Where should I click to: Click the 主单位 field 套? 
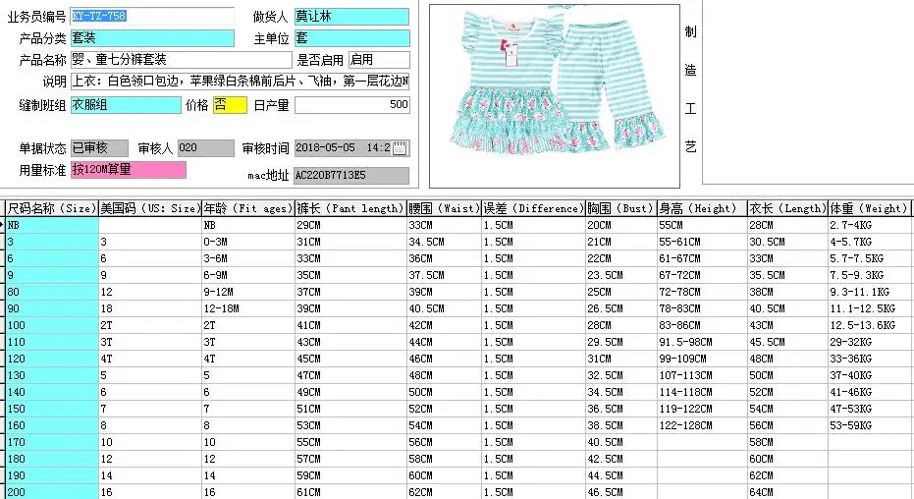click(x=351, y=38)
